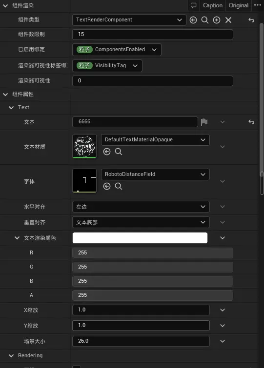Screen dimensions: 264x368
Task: Open RobotoDistanceField font dropdown
Action: [155, 174]
